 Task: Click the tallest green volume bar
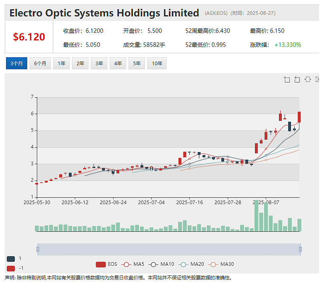257,216
